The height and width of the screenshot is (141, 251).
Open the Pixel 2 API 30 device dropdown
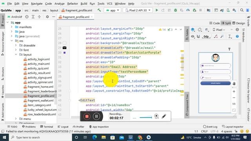[x=138, y=10]
